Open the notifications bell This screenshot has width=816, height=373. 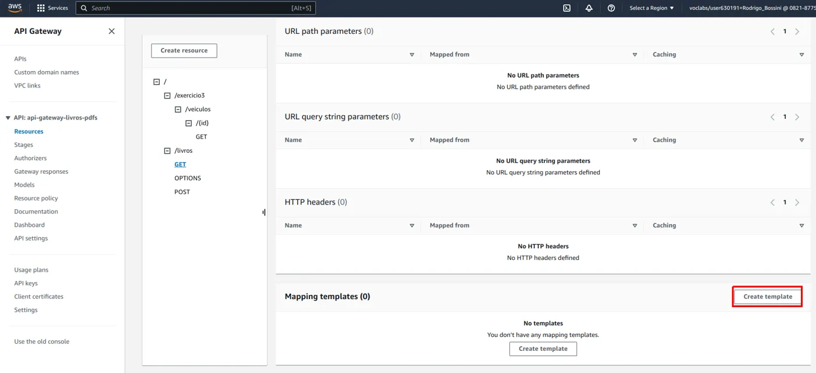pos(589,8)
